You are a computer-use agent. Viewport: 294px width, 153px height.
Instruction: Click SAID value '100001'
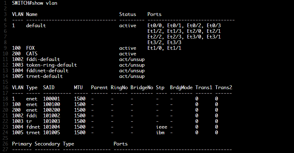tap(52, 99)
